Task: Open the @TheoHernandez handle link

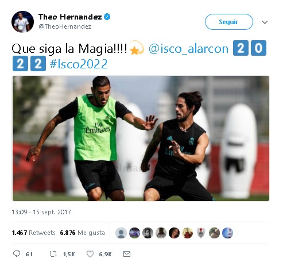Action: (65, 26)
